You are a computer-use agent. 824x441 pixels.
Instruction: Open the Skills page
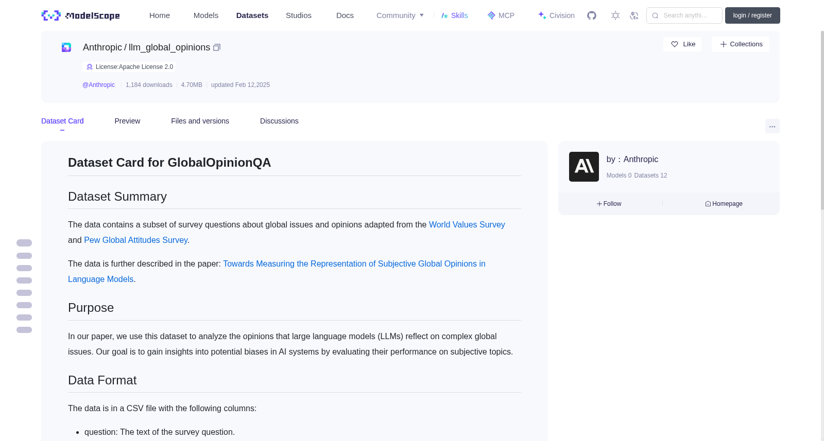pyautogui.click(x=454, y=15)
